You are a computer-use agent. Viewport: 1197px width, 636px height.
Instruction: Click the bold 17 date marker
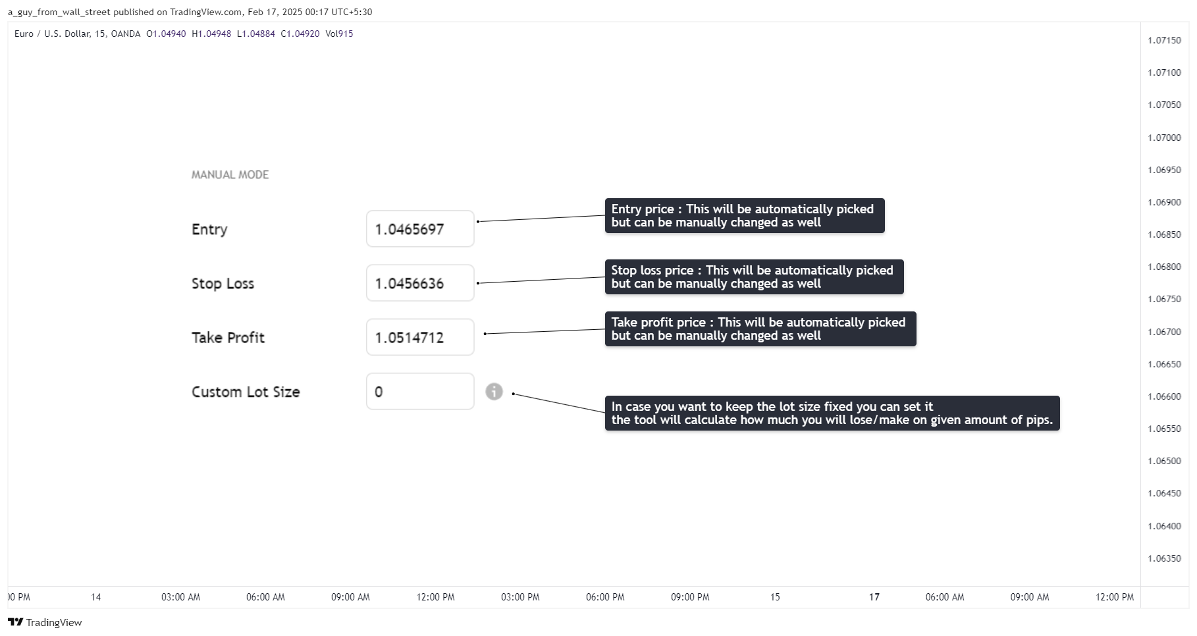(x=874, y=597)
